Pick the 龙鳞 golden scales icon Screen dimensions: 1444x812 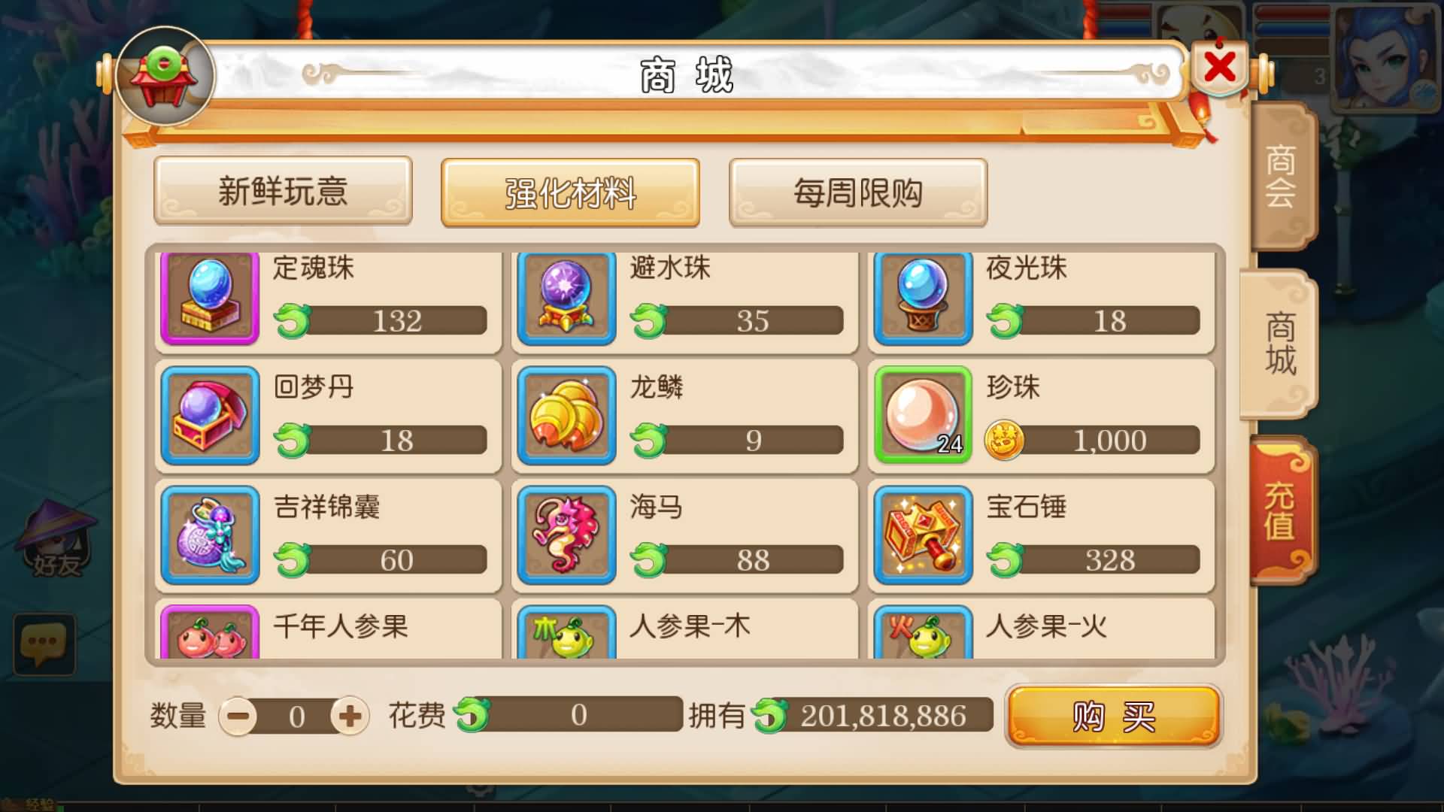[x=566, y=416]
